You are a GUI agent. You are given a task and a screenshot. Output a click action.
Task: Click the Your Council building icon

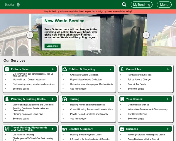point(122,99)
